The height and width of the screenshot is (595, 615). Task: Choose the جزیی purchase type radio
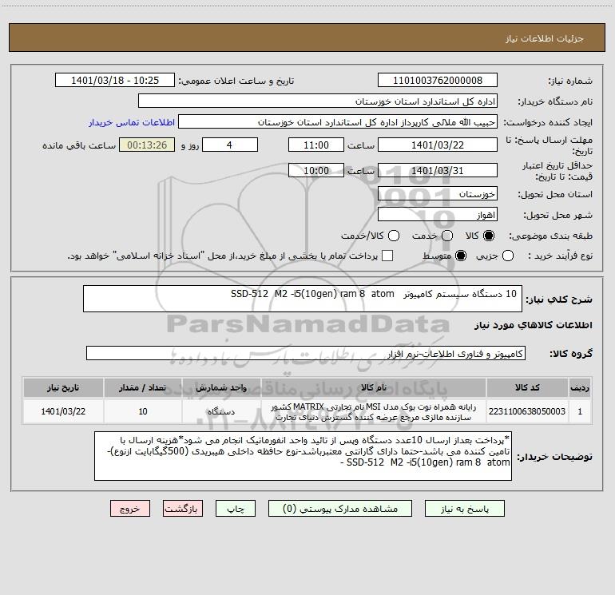[x=508, y=256]
